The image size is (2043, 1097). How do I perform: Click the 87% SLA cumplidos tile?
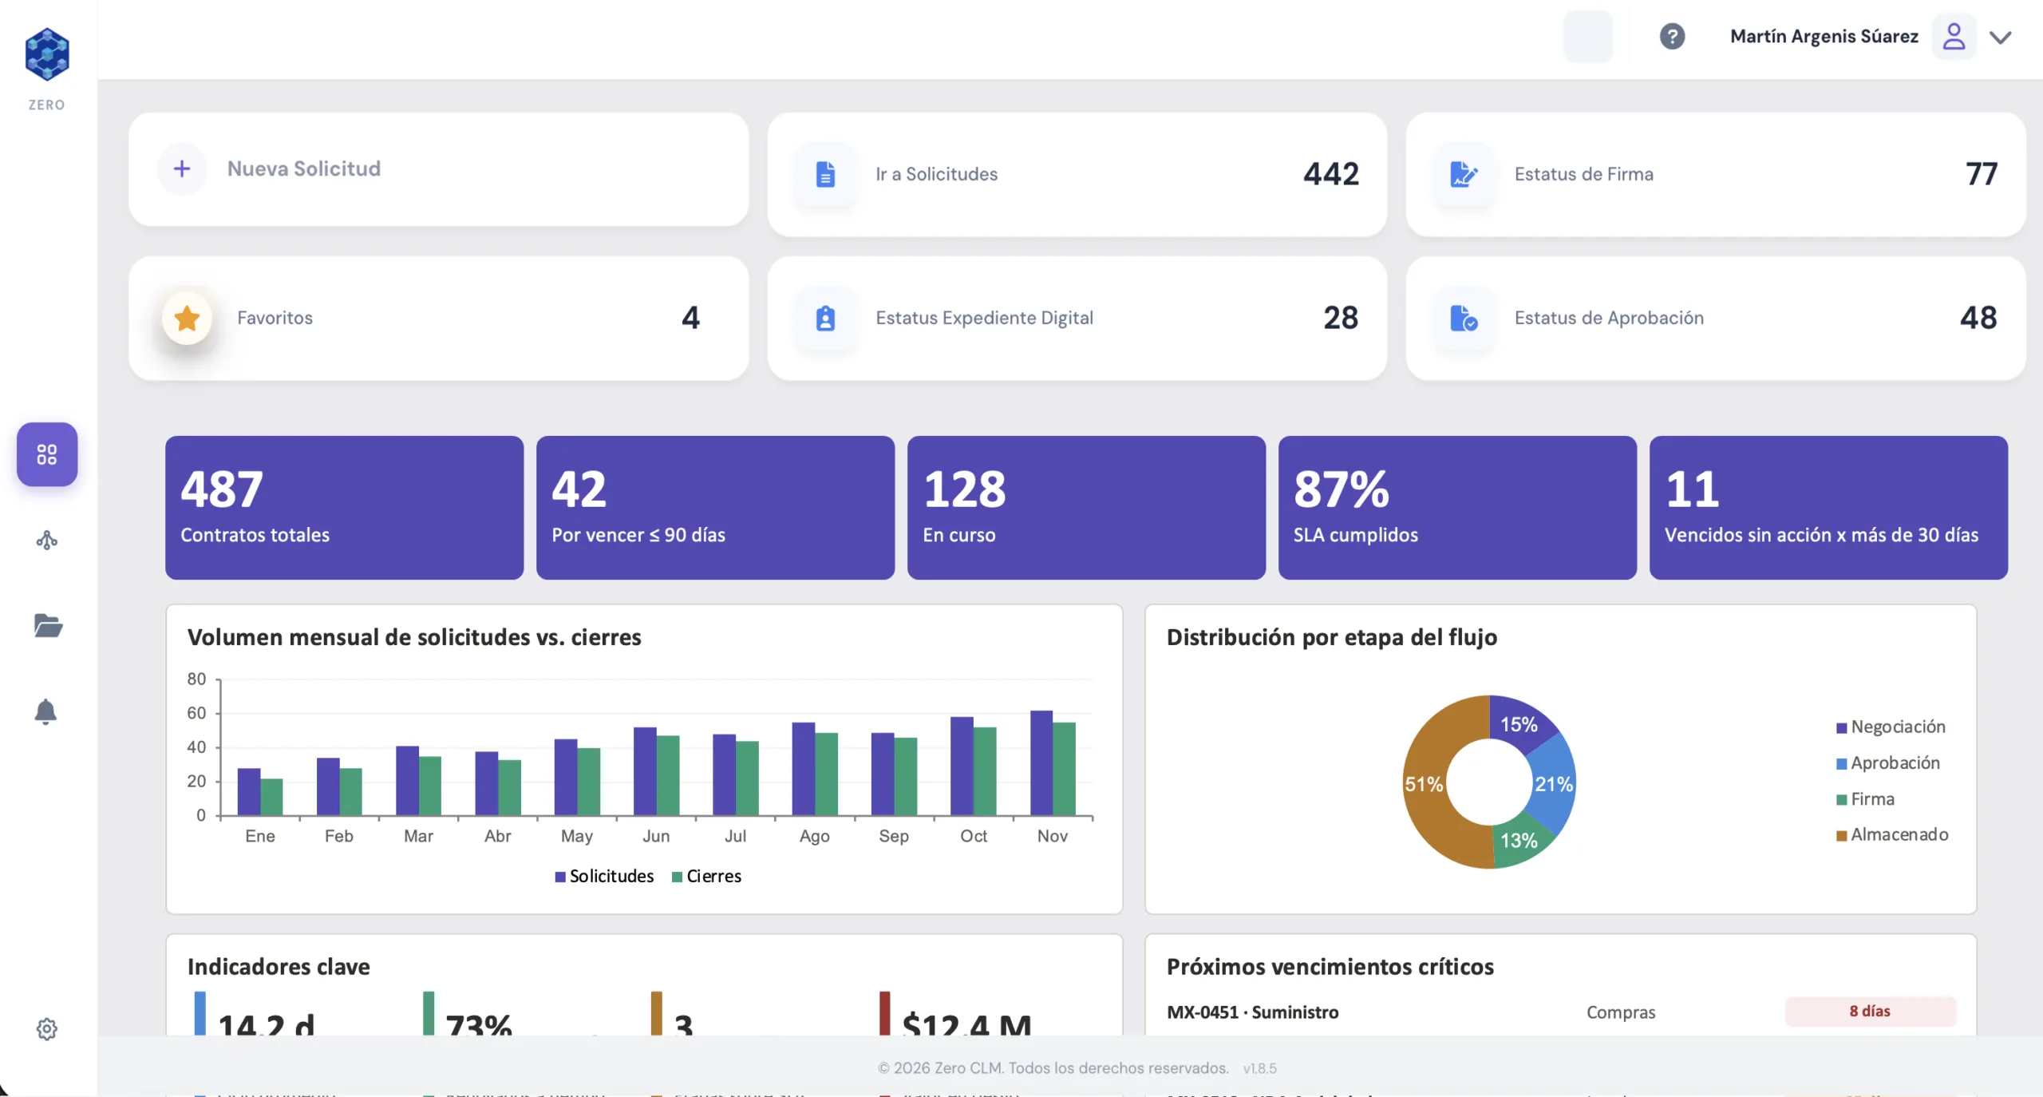point(1457,507)
